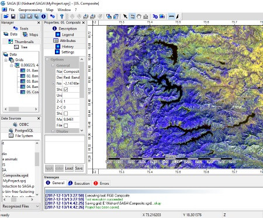Click the Show Print Layout windows icon
This screenshot has width=263, height=218.
(x=116, y=16)
